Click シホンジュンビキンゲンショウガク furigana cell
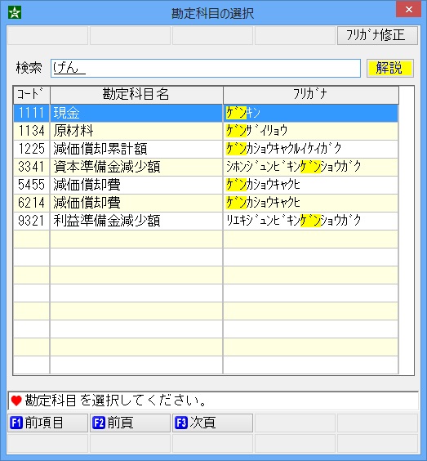This screenshot has height=461, width=427. click(x=310, y=167)
